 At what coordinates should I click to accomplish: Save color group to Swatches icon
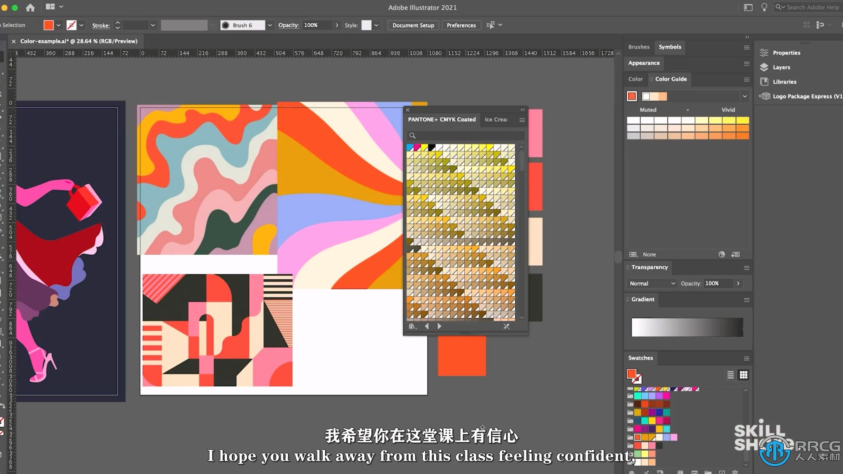pos(736,254)
